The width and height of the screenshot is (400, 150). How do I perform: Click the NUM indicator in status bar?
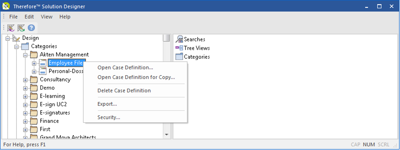pos(369,144)
